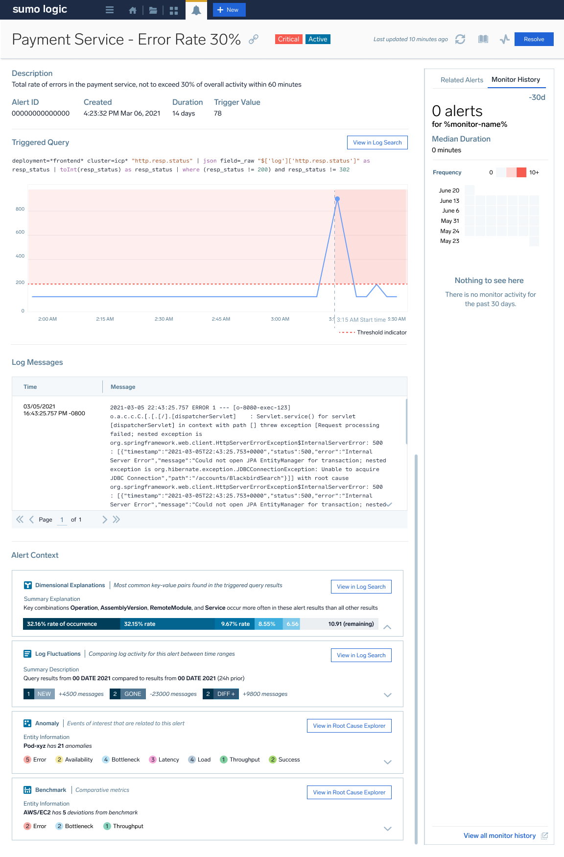View Log Fluctuations in Log Search
This screenshot has width=564, height=857.
(361, 655)
